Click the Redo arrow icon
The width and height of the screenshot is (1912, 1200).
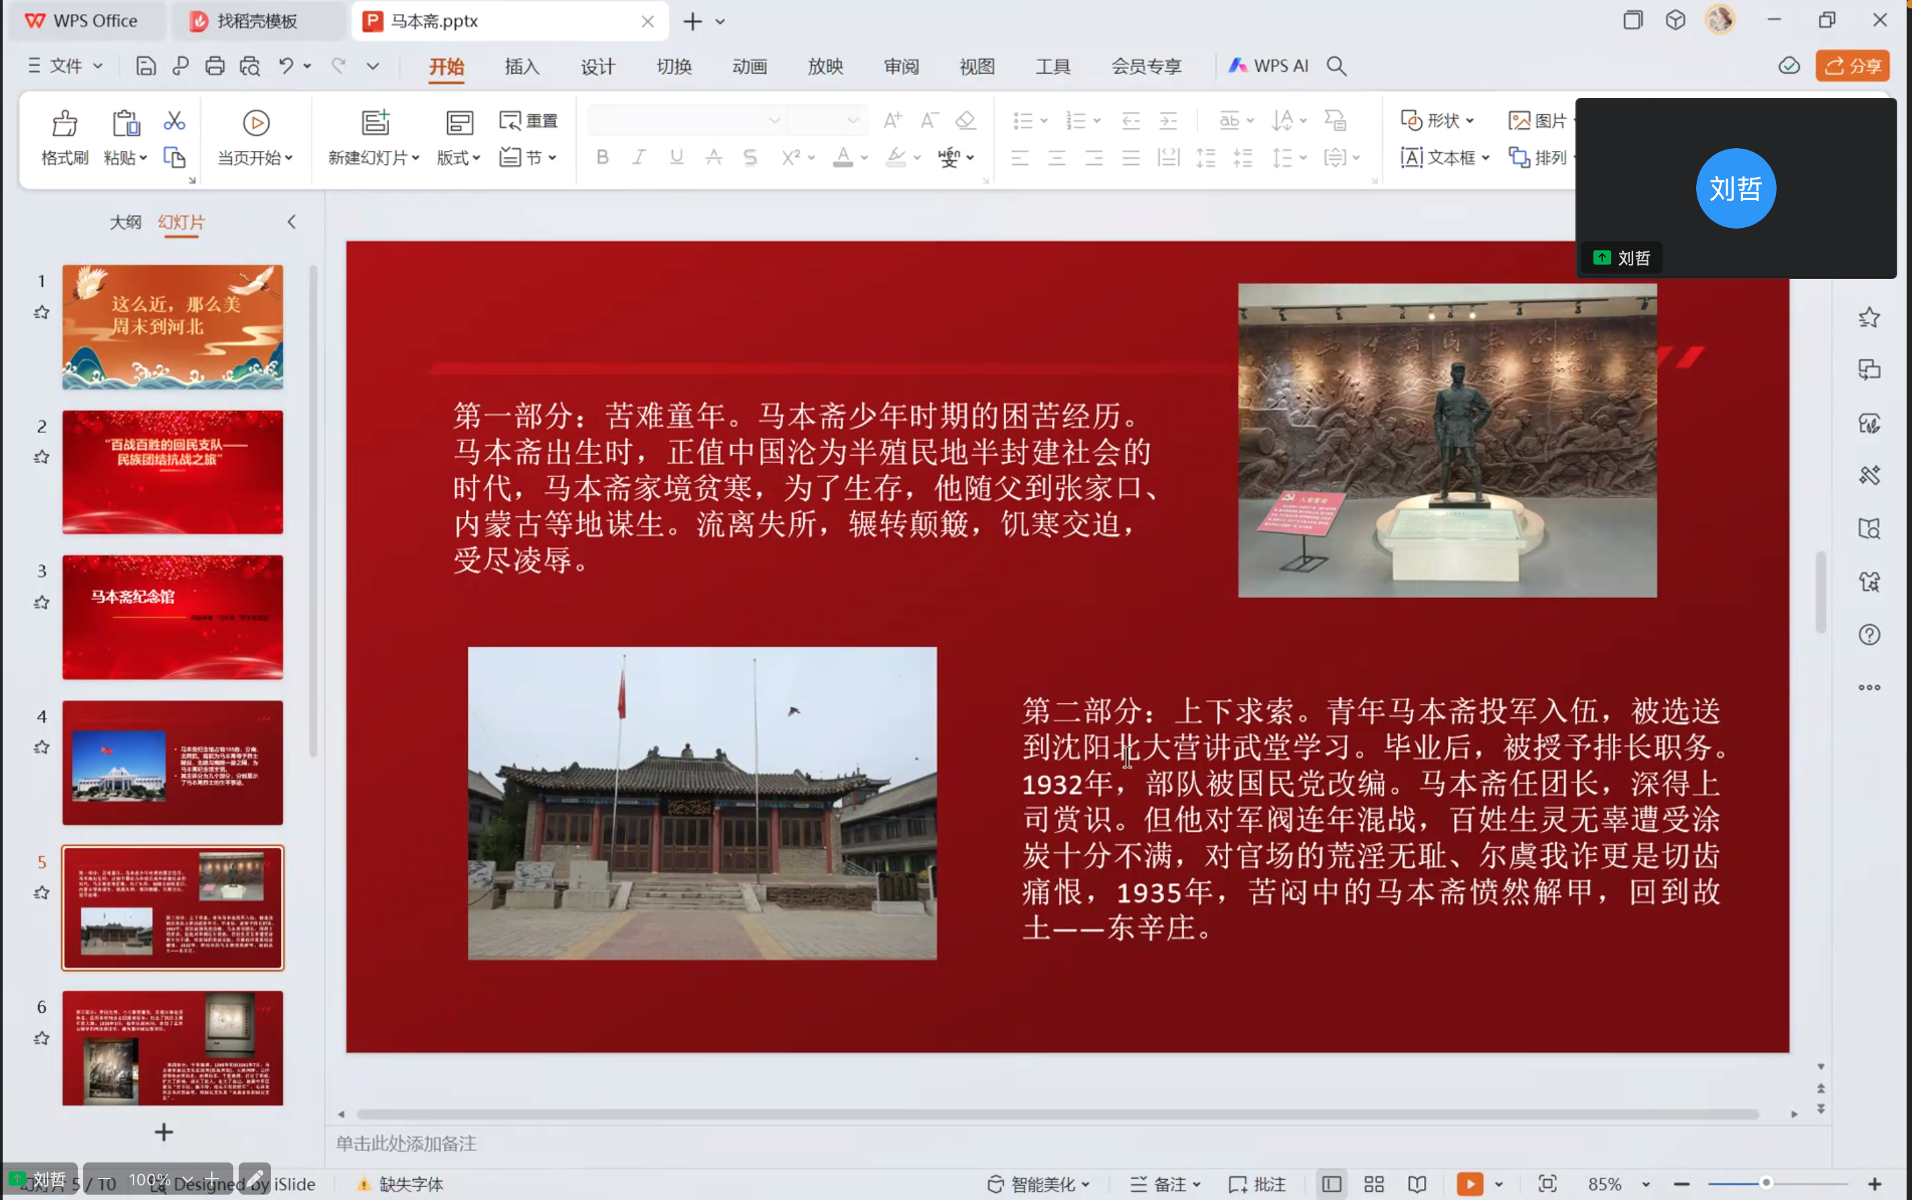(339, 66)
